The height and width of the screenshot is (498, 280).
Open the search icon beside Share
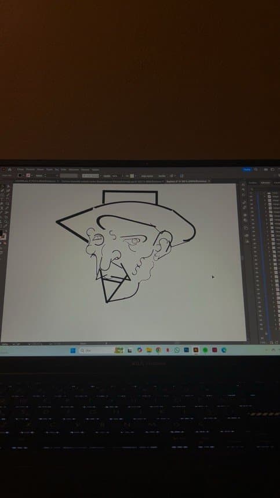point(256,170)
